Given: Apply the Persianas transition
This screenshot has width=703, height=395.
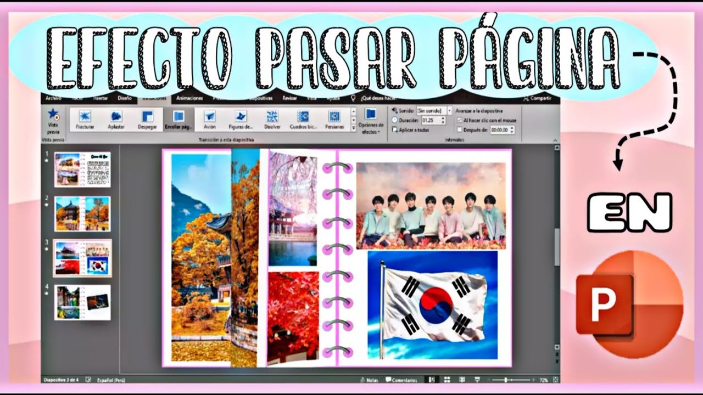Looking at the screenshot, I should click(x=334, y=120).
